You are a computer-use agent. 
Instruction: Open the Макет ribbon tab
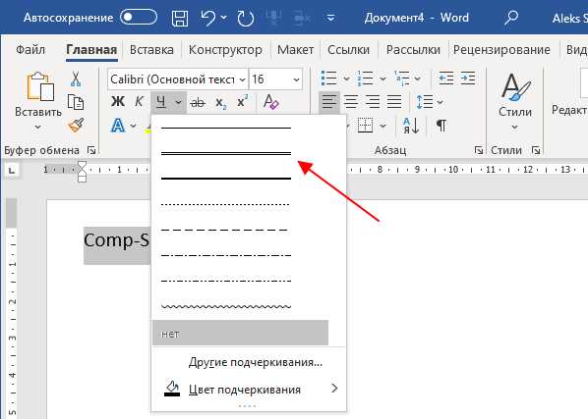[296, 50]
